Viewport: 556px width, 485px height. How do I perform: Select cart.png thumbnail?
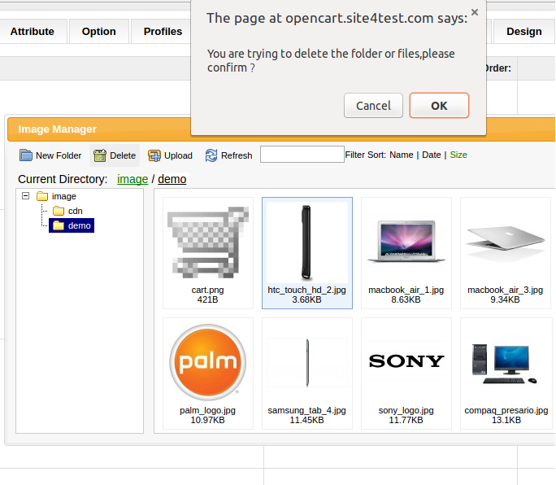(x=208, y=243)
